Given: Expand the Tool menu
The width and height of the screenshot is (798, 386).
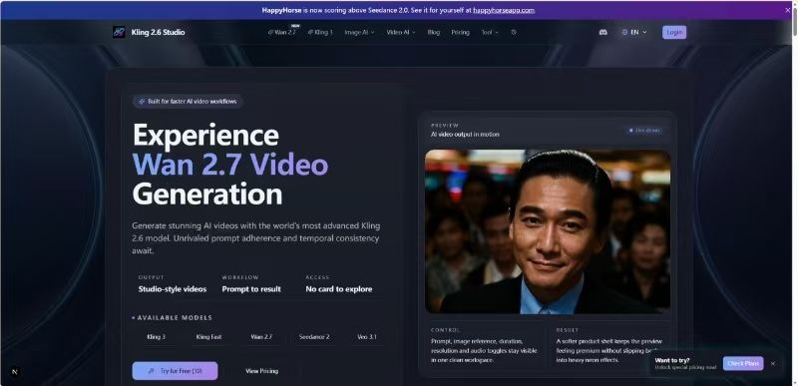Looking at the screenshot, I should click(490, 32).
